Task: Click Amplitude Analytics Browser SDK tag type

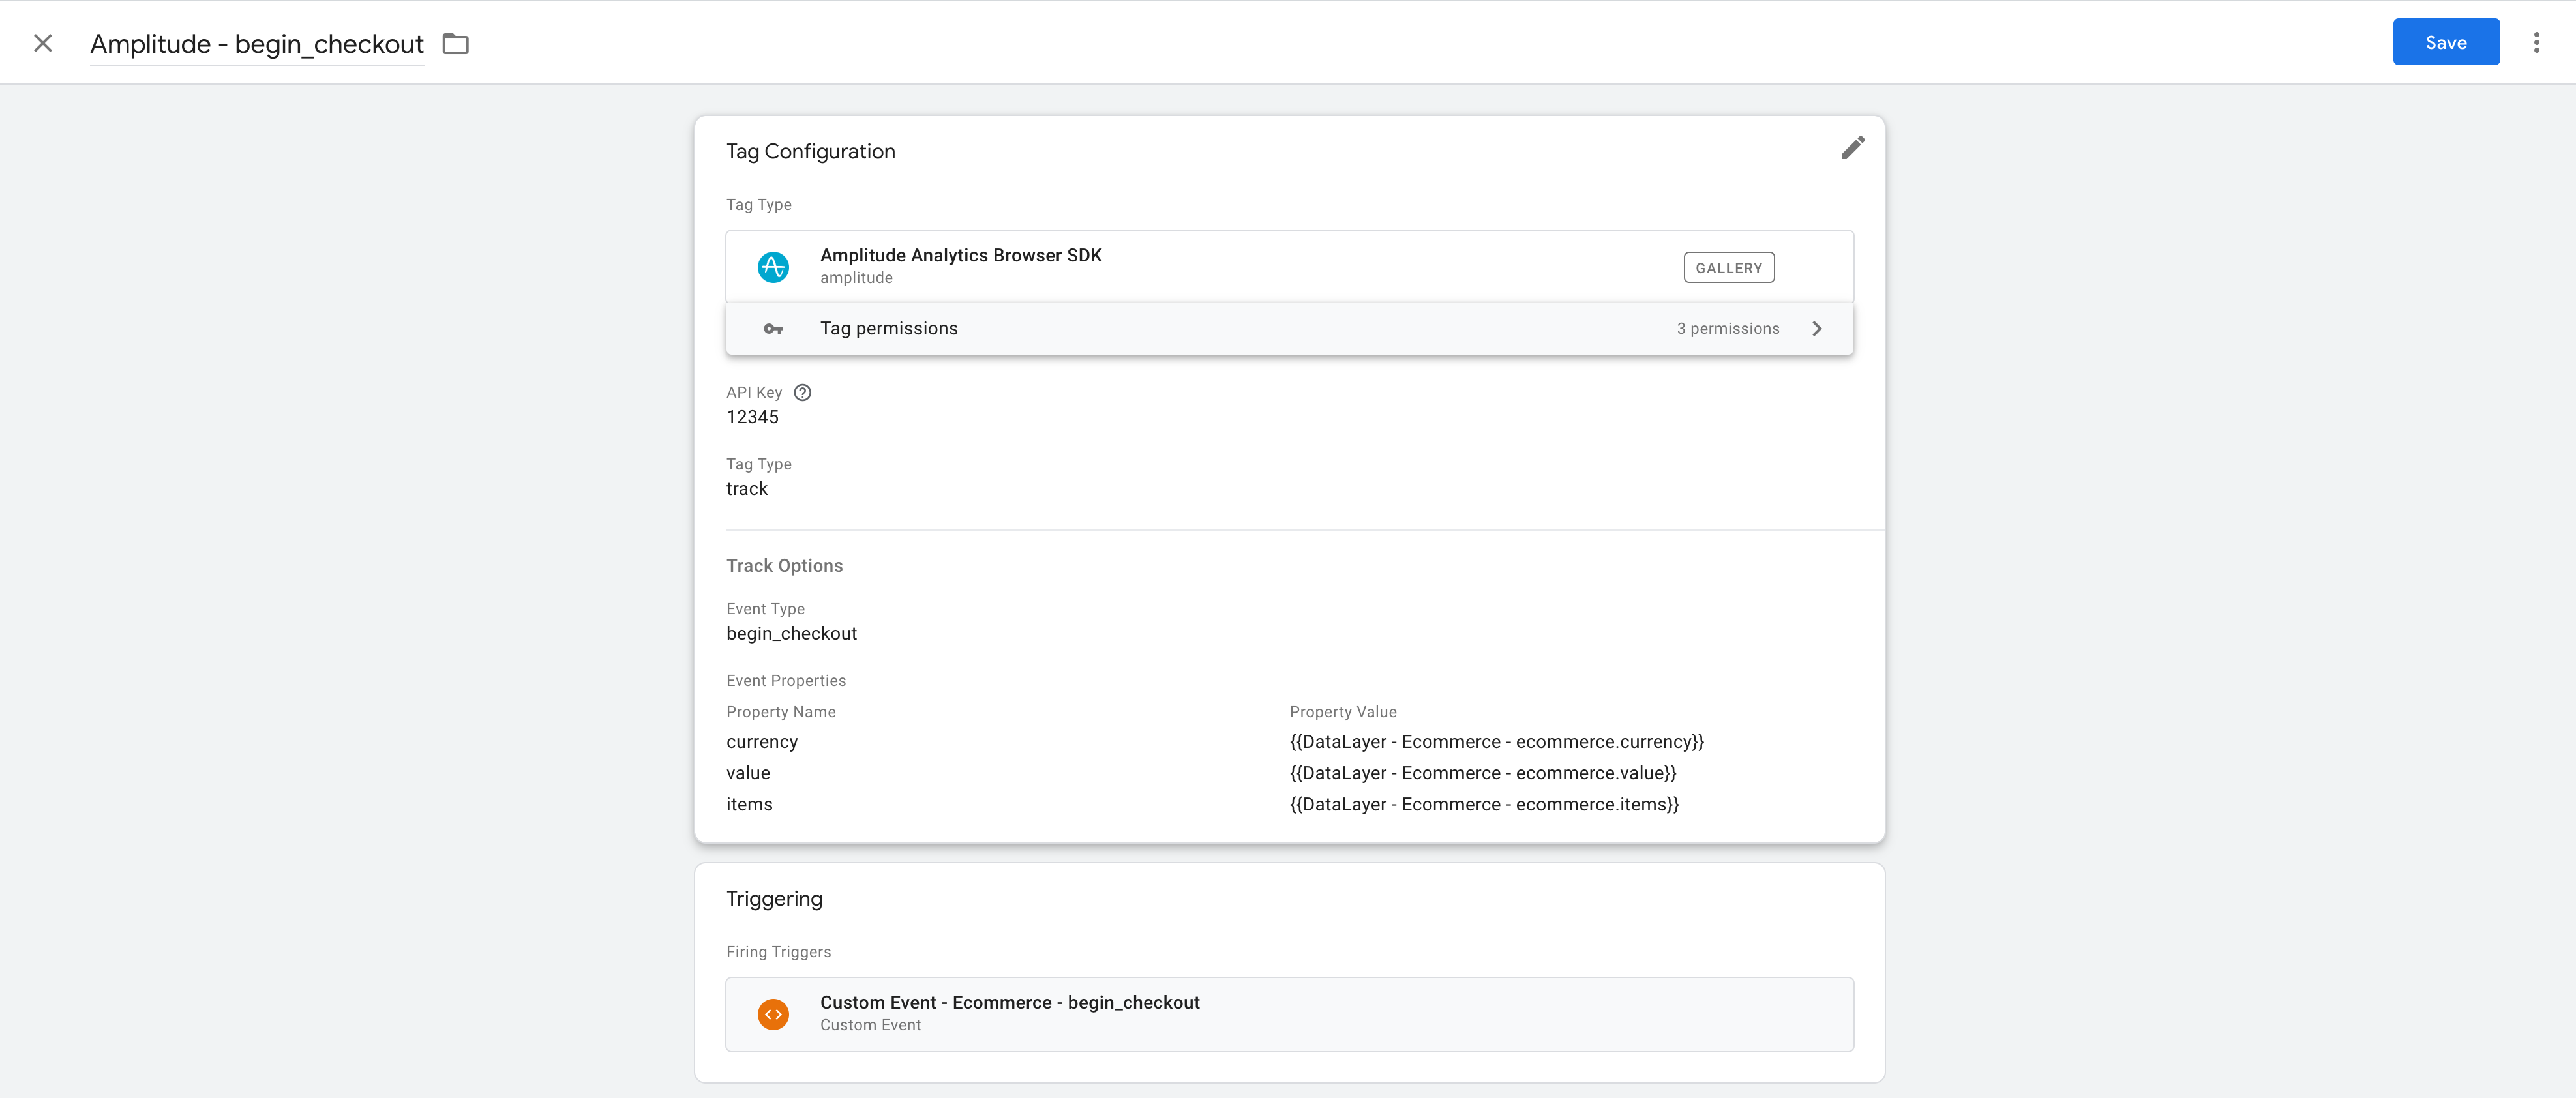Action: click(x=960, y=256)
